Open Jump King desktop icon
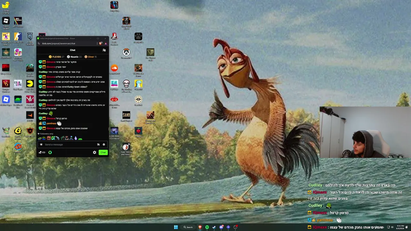This screenshot has width=411, height=231. (114, 6)
